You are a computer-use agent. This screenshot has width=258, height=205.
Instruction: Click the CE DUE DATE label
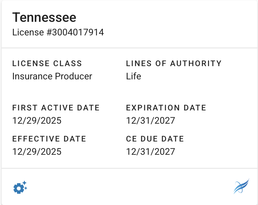pos(155,139)
